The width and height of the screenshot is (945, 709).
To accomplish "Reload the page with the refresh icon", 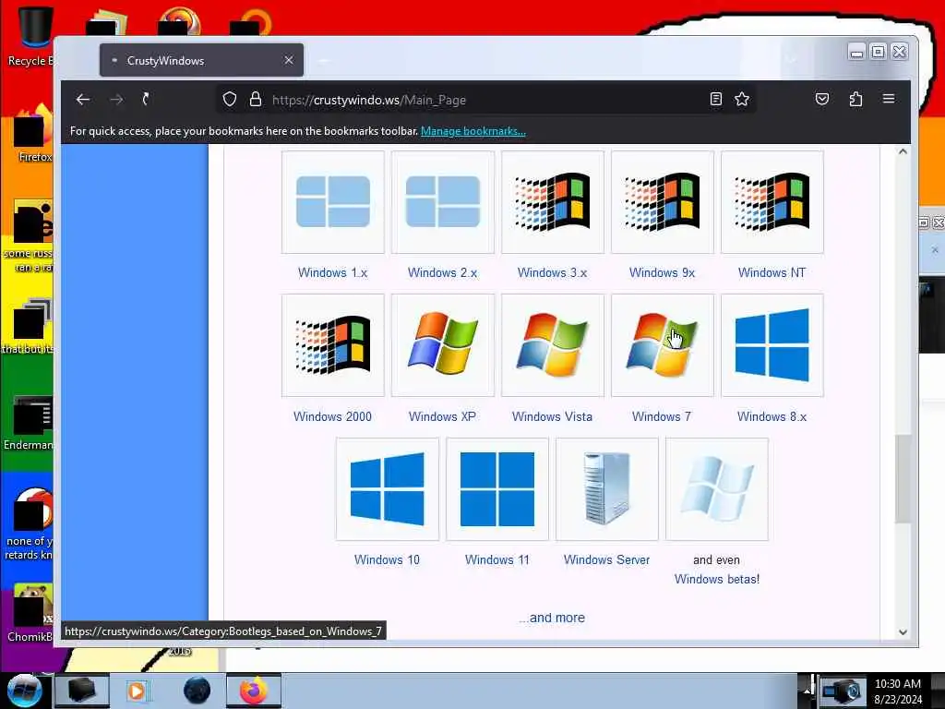I will 146,100.
